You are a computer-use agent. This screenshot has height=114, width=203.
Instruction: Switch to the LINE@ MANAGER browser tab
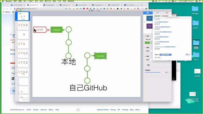[115, 5]
